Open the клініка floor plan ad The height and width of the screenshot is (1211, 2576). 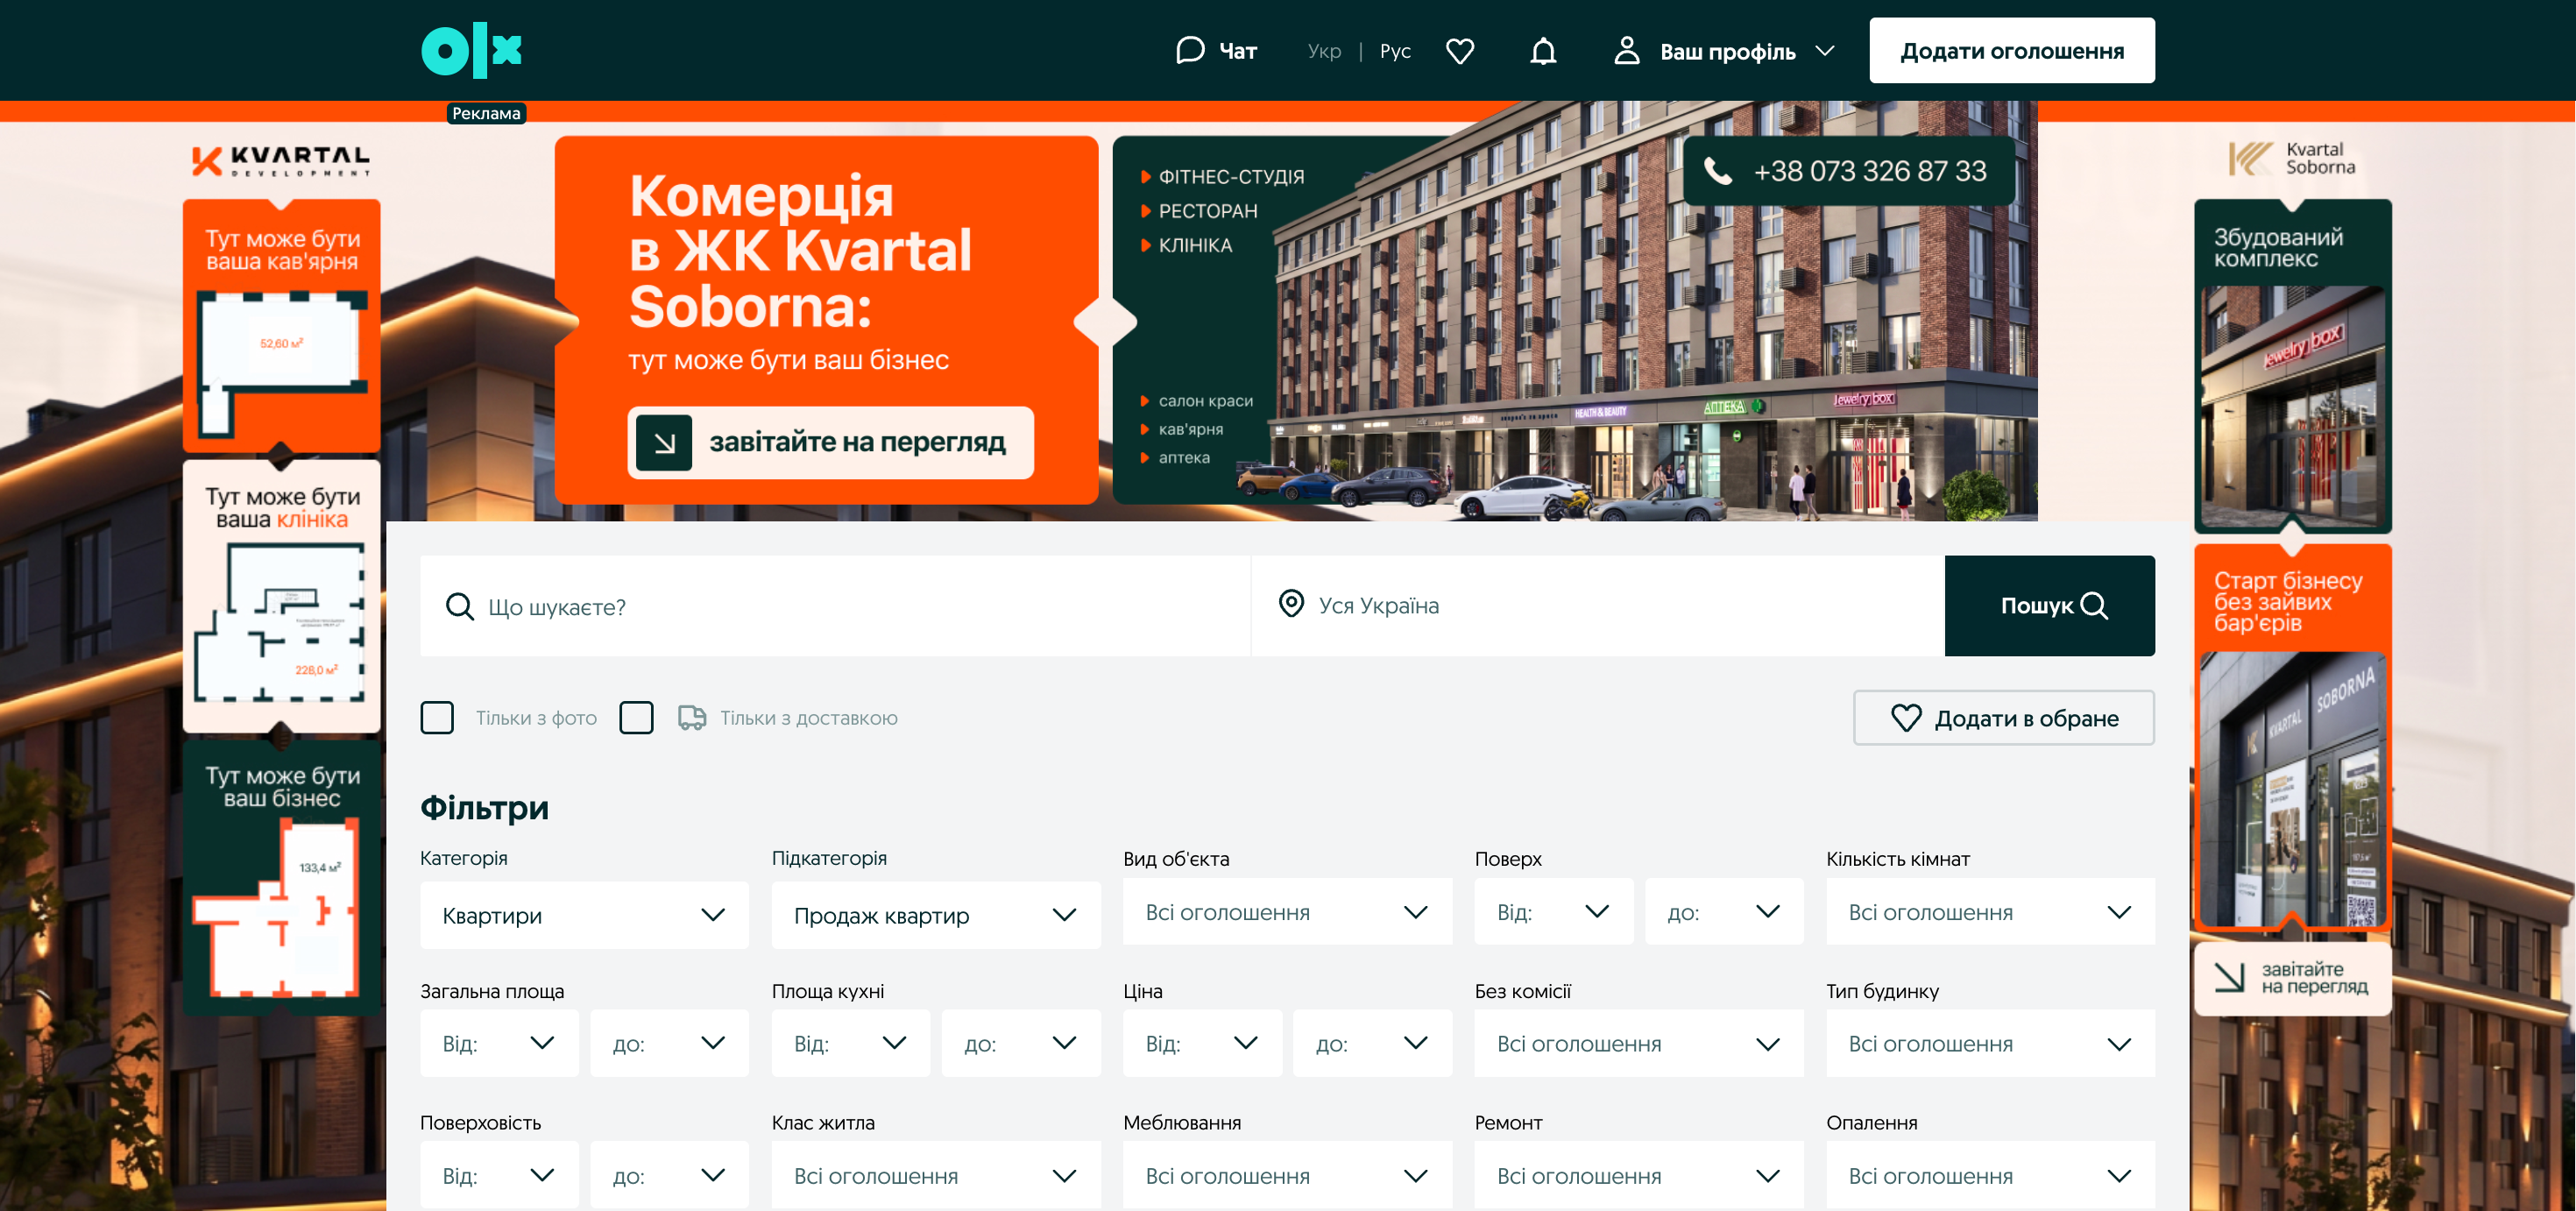[281, 595]
